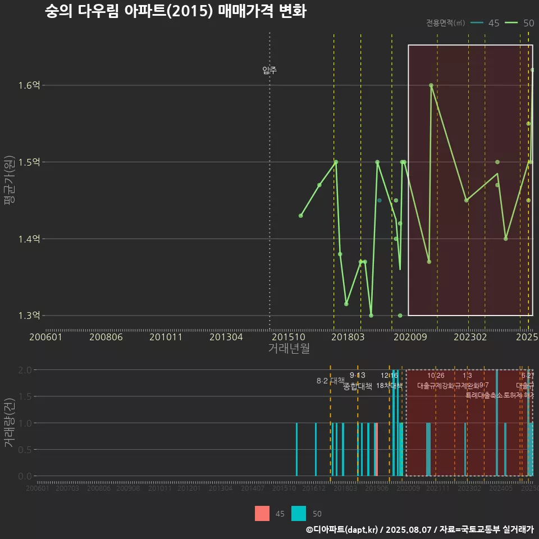Click the 평균가(원) axis title
The height and width of the screenshot is (539, 539).
(x=10, y=180)
